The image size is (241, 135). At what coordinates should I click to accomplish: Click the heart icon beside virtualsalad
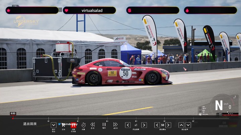pyautogui.click(x=66, y=10)
